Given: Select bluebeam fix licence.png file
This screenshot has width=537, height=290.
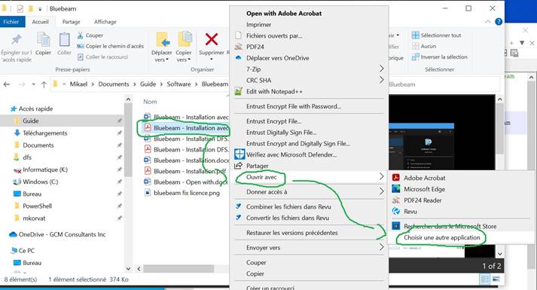Looking at the screenshot, I should click(182, 193).
